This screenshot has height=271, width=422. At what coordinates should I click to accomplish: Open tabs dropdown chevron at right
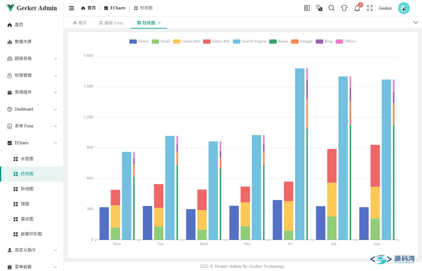(416, 23)
